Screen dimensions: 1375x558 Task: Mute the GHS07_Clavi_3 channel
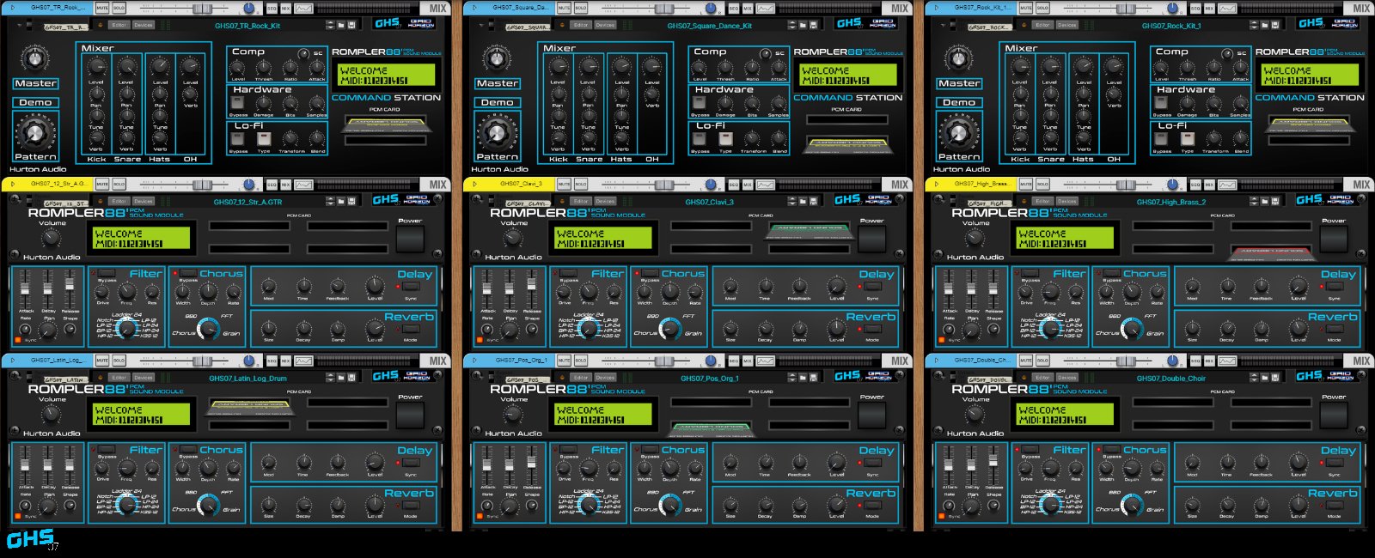pyautogui.click(x=564, y=184)
